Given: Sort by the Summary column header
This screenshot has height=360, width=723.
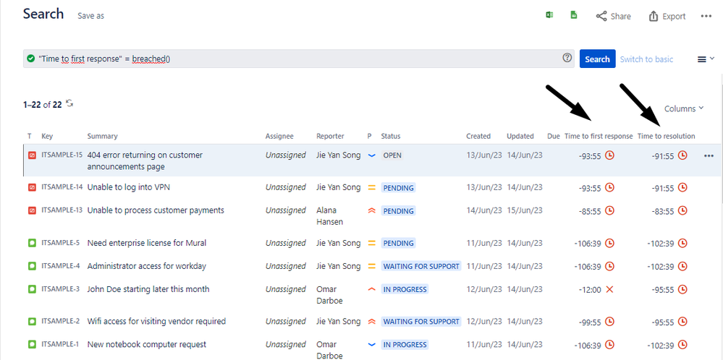Looking at the screenshot, I should [102, 137].
